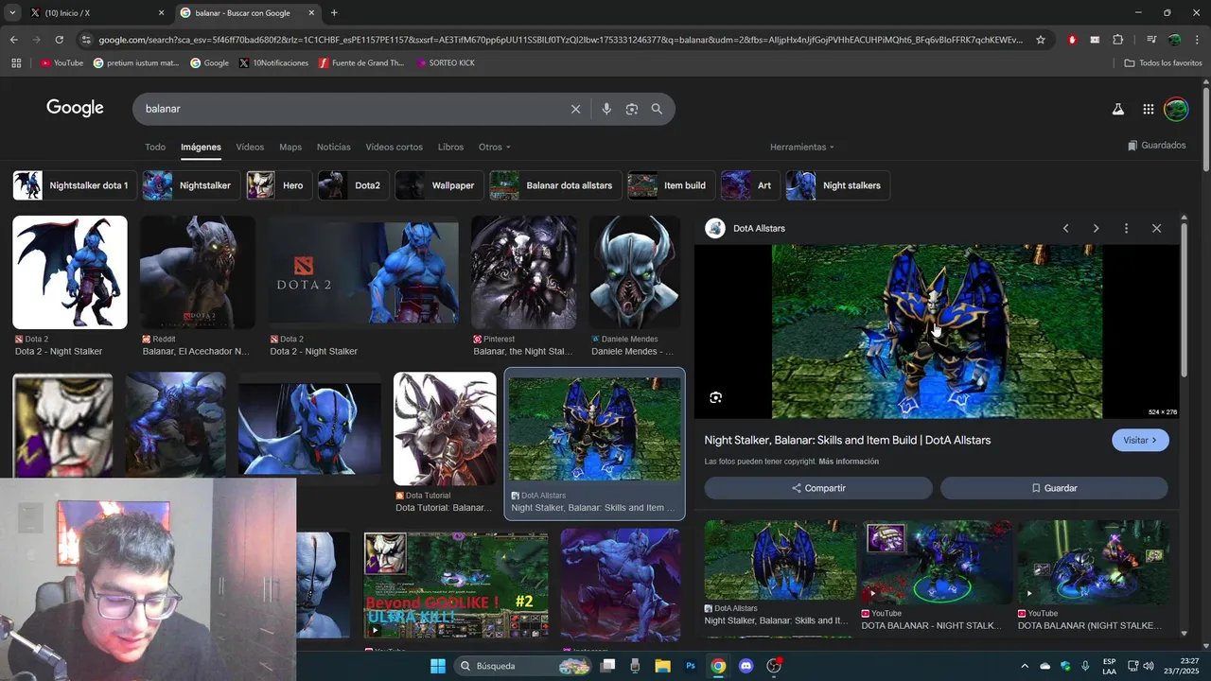
Task: Open related DOTA BALANAR - NIGHT STALK video
Action: 936,562
